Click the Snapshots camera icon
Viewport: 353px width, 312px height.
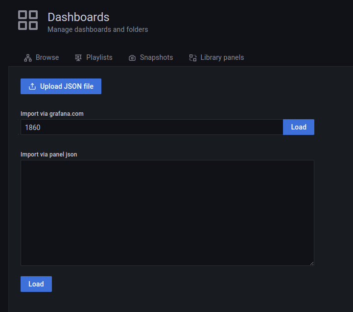coord(132,58)
